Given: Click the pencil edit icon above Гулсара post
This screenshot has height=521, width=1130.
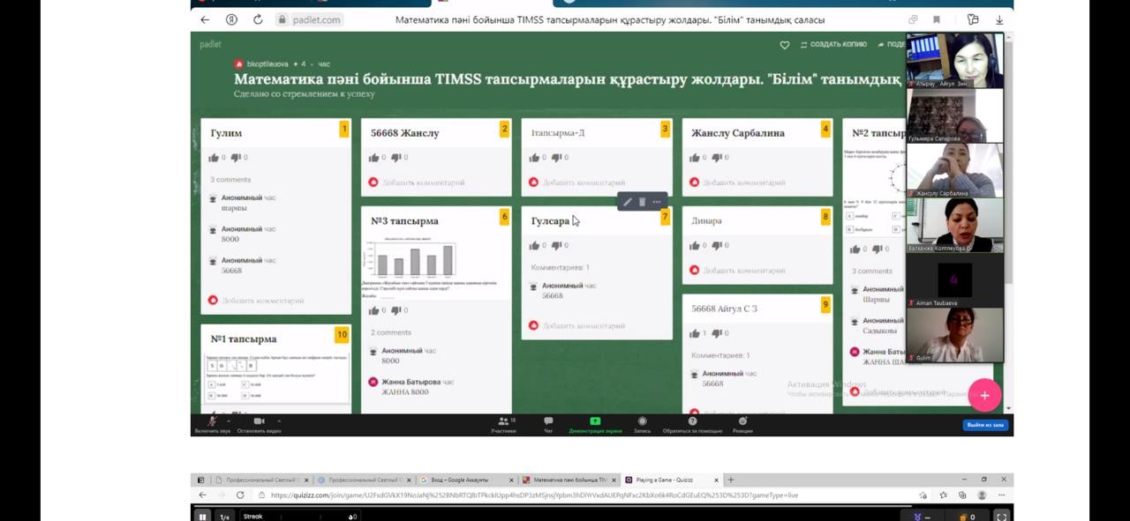Looking at the screenshot, I should [628, 202].
